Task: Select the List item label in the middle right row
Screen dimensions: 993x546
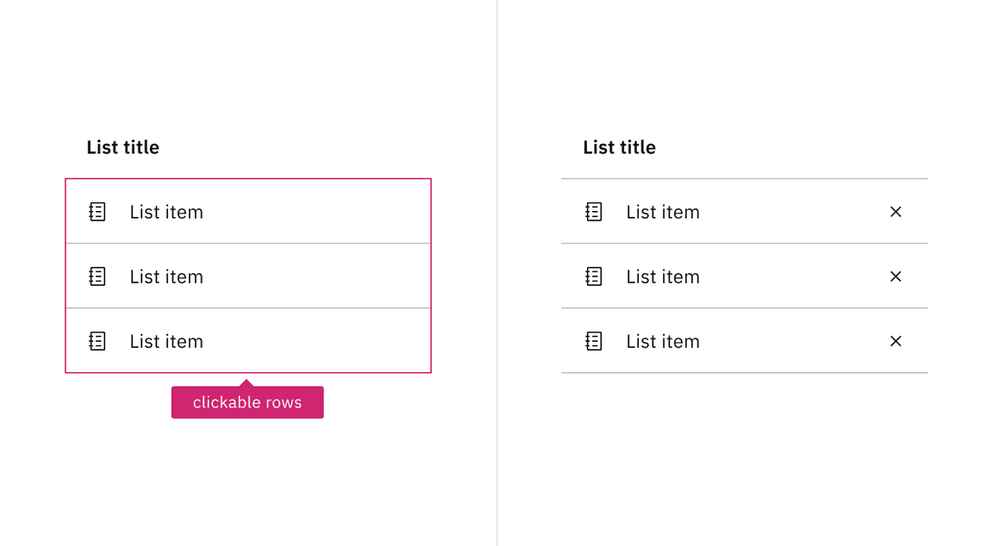Action: 662,276
